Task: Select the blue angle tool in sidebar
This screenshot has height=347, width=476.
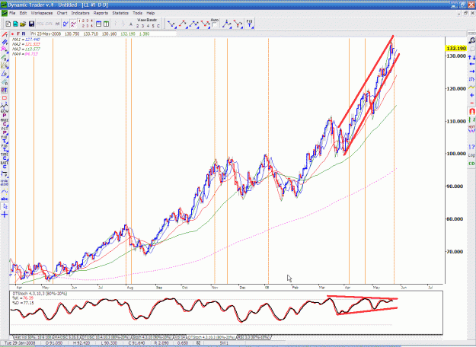Action: point(5,74)
